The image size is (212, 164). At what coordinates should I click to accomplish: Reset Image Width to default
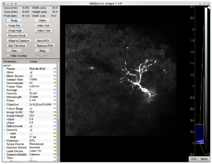[x=55, y=112]
